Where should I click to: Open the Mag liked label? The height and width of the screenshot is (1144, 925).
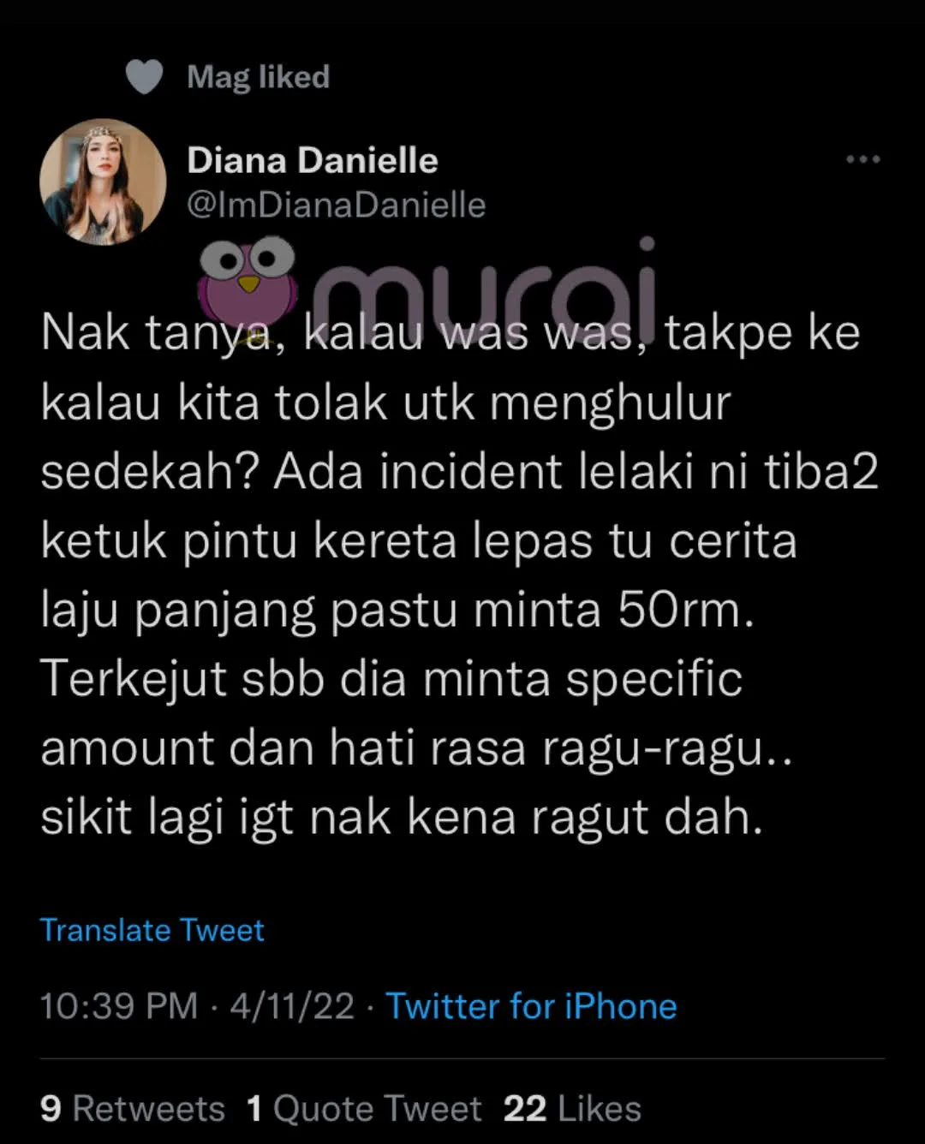pos(258,77)
